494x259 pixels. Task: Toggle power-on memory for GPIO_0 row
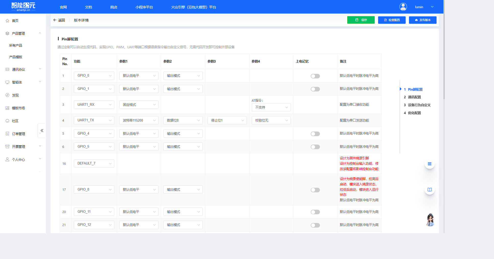point(315,76)
